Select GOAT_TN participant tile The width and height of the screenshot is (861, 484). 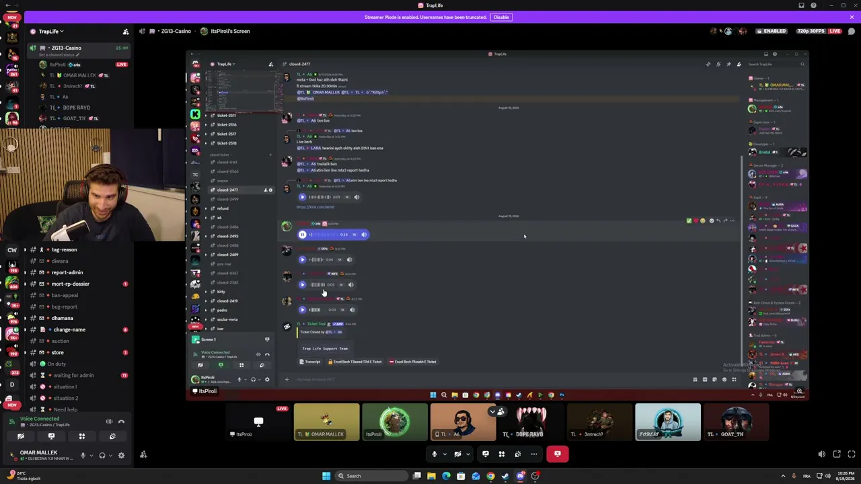[x=736, y=422]
